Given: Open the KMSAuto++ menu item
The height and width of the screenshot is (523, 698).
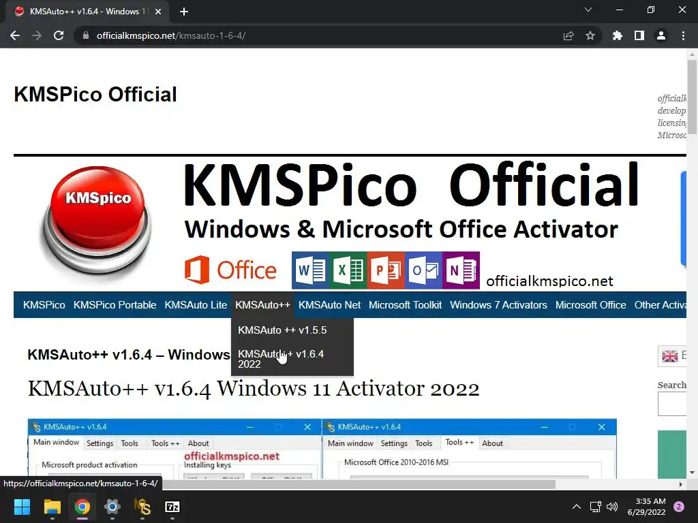Looking at the screenshot, I should [x=262, y=304].
